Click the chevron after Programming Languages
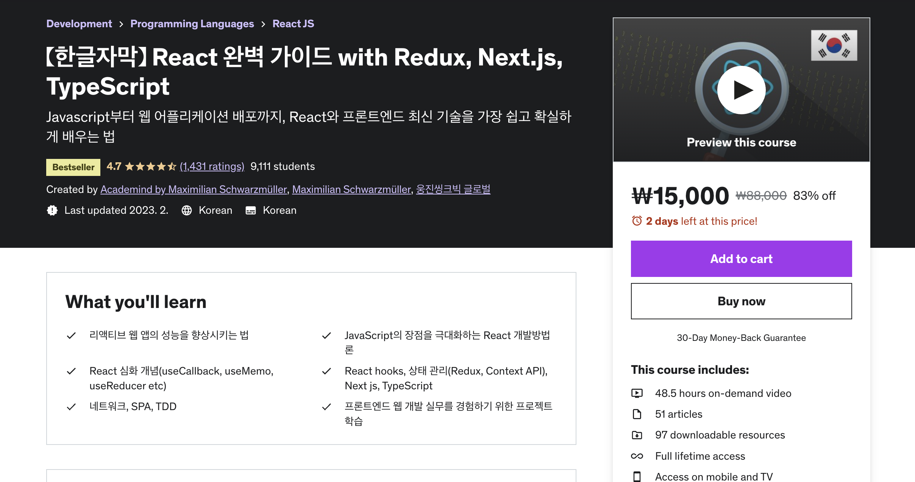This screenshot has height=482, width=915. tap(263, 24)
